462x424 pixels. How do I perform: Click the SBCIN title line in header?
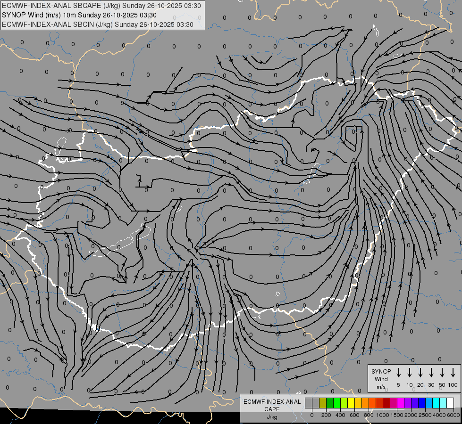(98, 24)
